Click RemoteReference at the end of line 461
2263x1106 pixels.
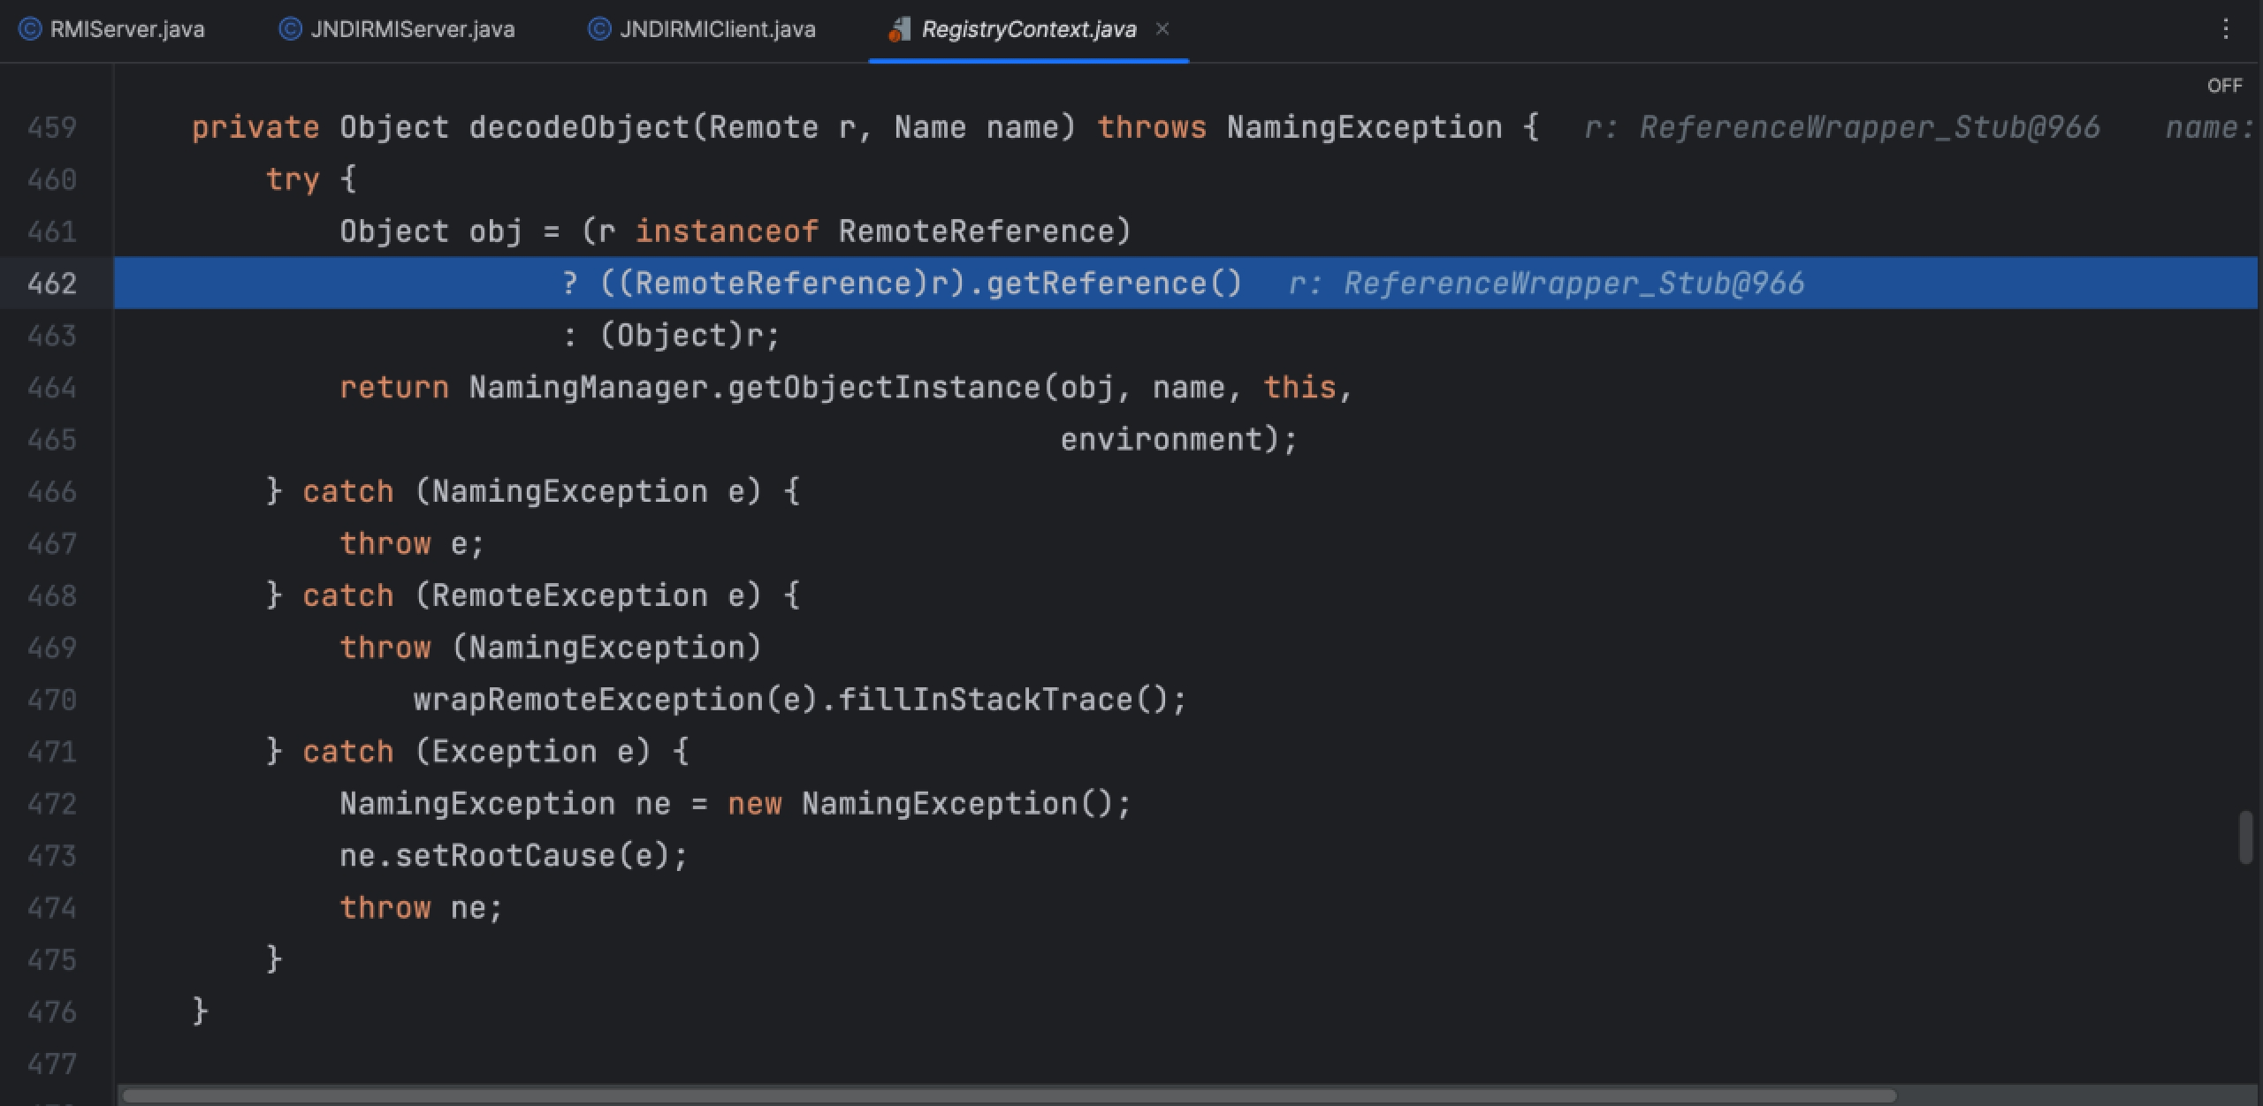tap(976, 231)
